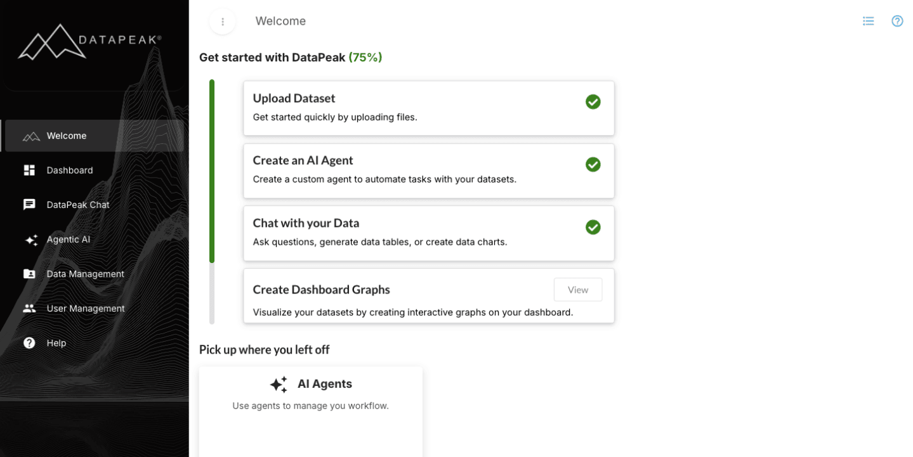Open help via the top-right question mark circle
913x457 pixels.
(897, 21)
